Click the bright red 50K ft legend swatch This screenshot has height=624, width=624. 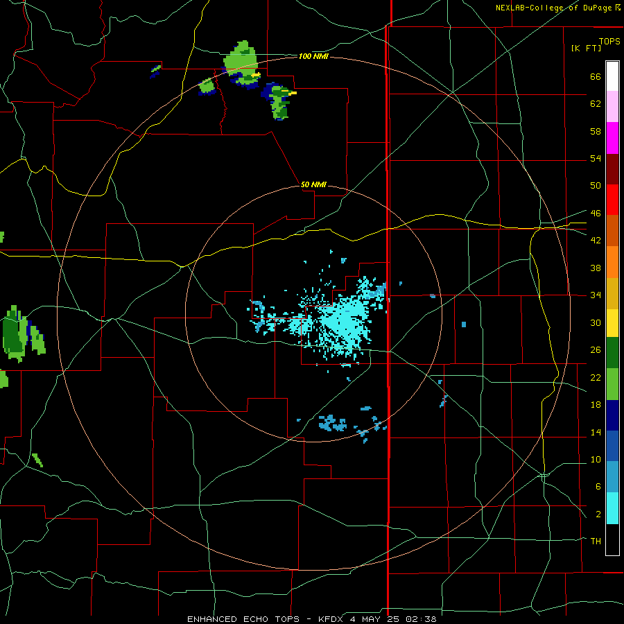coord(612,200)
